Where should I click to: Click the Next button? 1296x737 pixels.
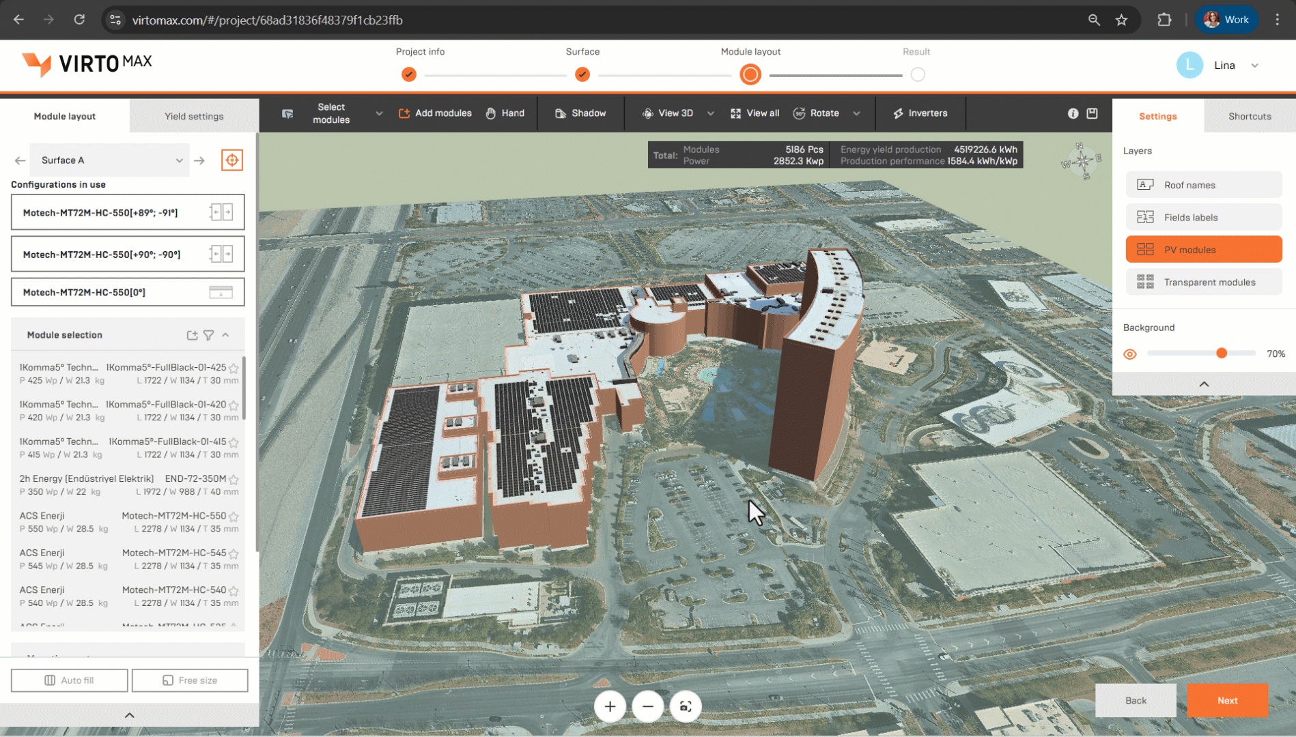click(x=1227, y=701)
